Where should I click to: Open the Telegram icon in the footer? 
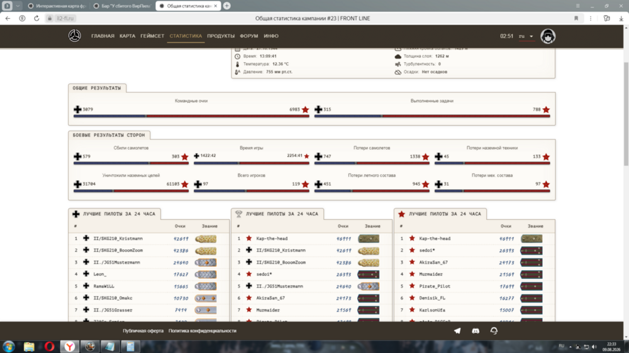[457, 331]
